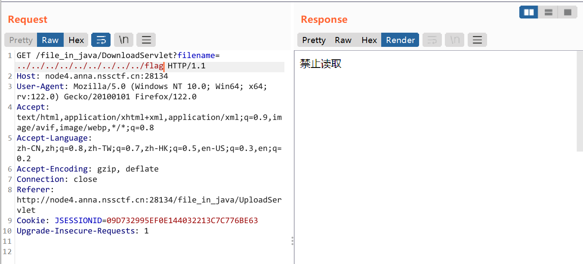Click the JSESSIONID cookie value text
The height and width of the screenshot is (264, 583).
point(182,221)
